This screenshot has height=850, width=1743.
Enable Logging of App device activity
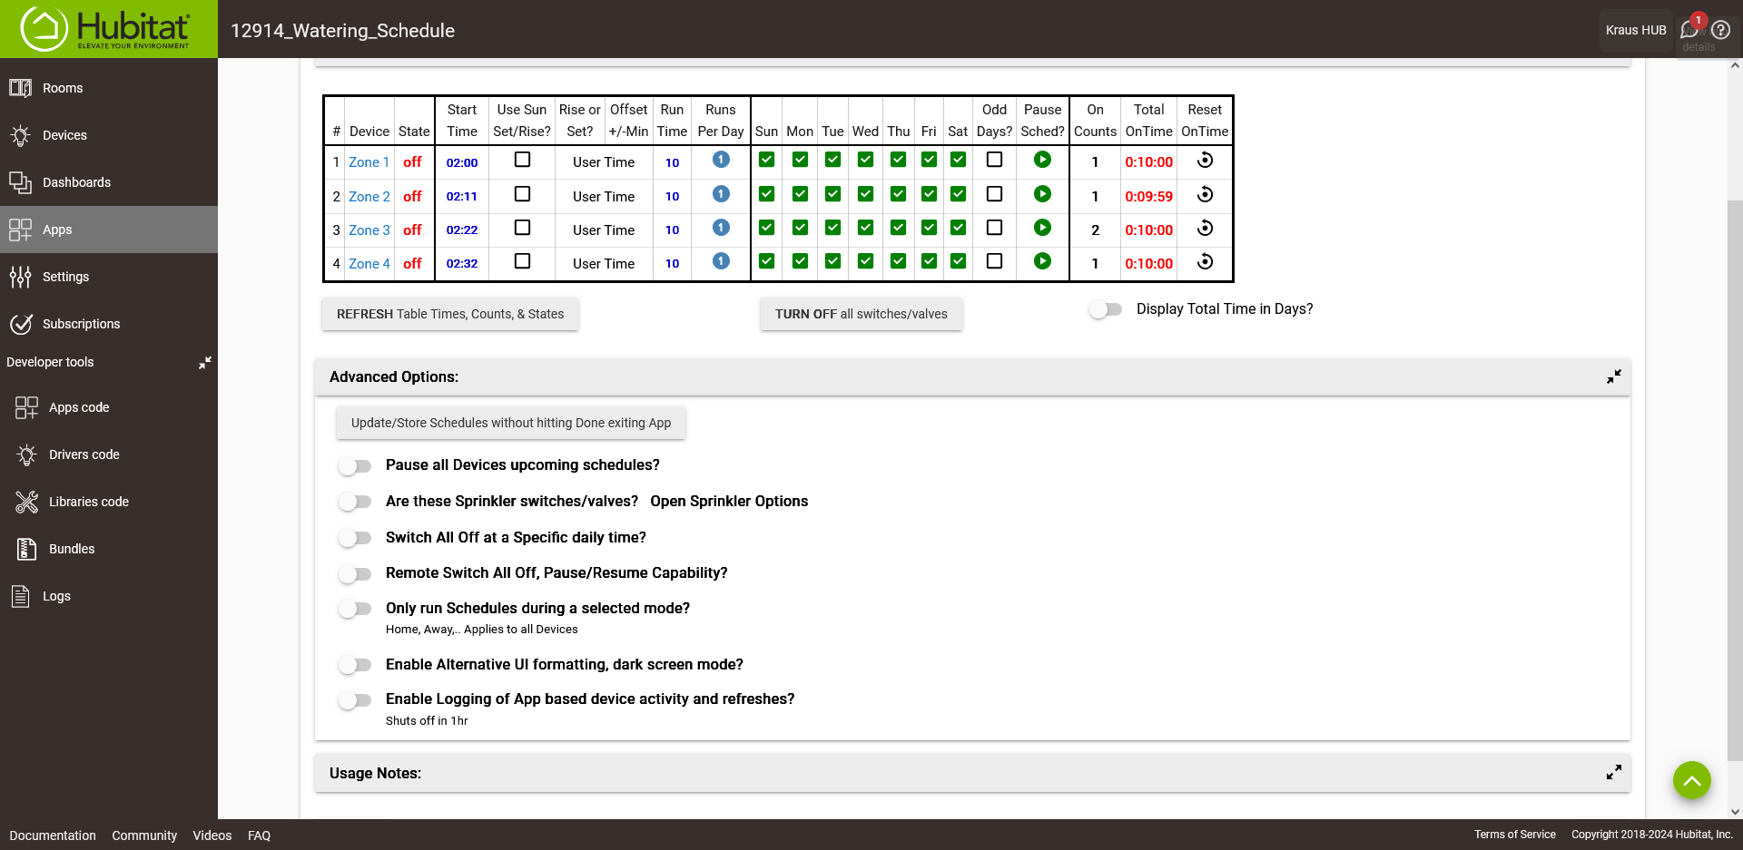pyautogui.click(x=355, y=699)
